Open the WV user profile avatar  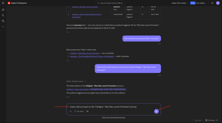point(218,3)
